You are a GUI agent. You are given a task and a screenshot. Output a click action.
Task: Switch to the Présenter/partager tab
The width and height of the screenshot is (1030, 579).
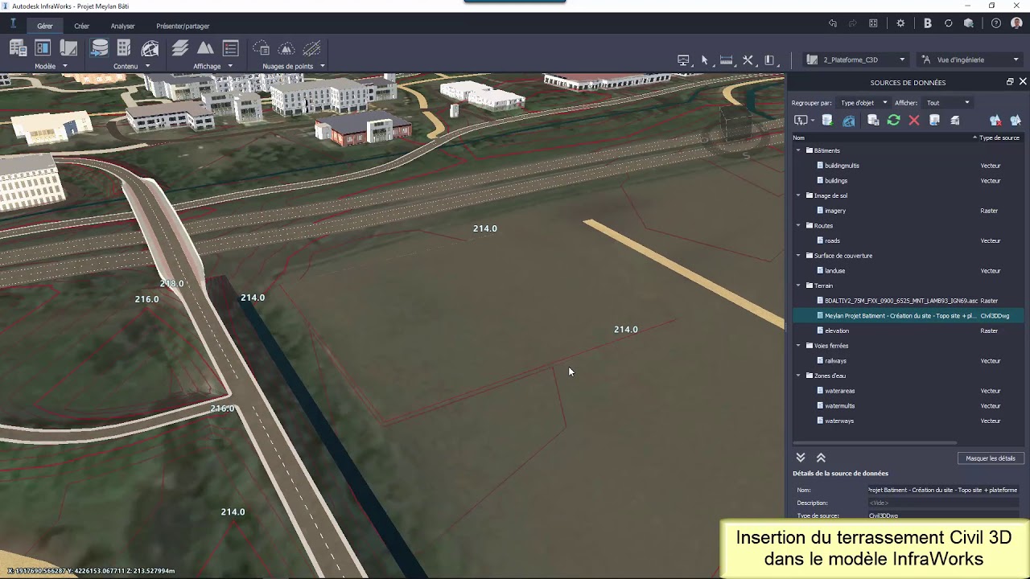[183, 26]
